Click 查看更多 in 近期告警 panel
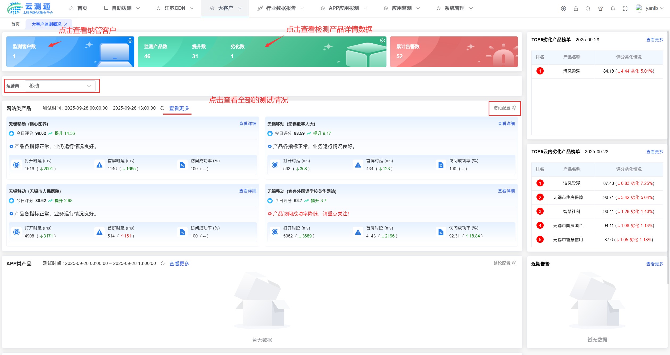Viewport: 670px width, 355px height. [655, 264]
